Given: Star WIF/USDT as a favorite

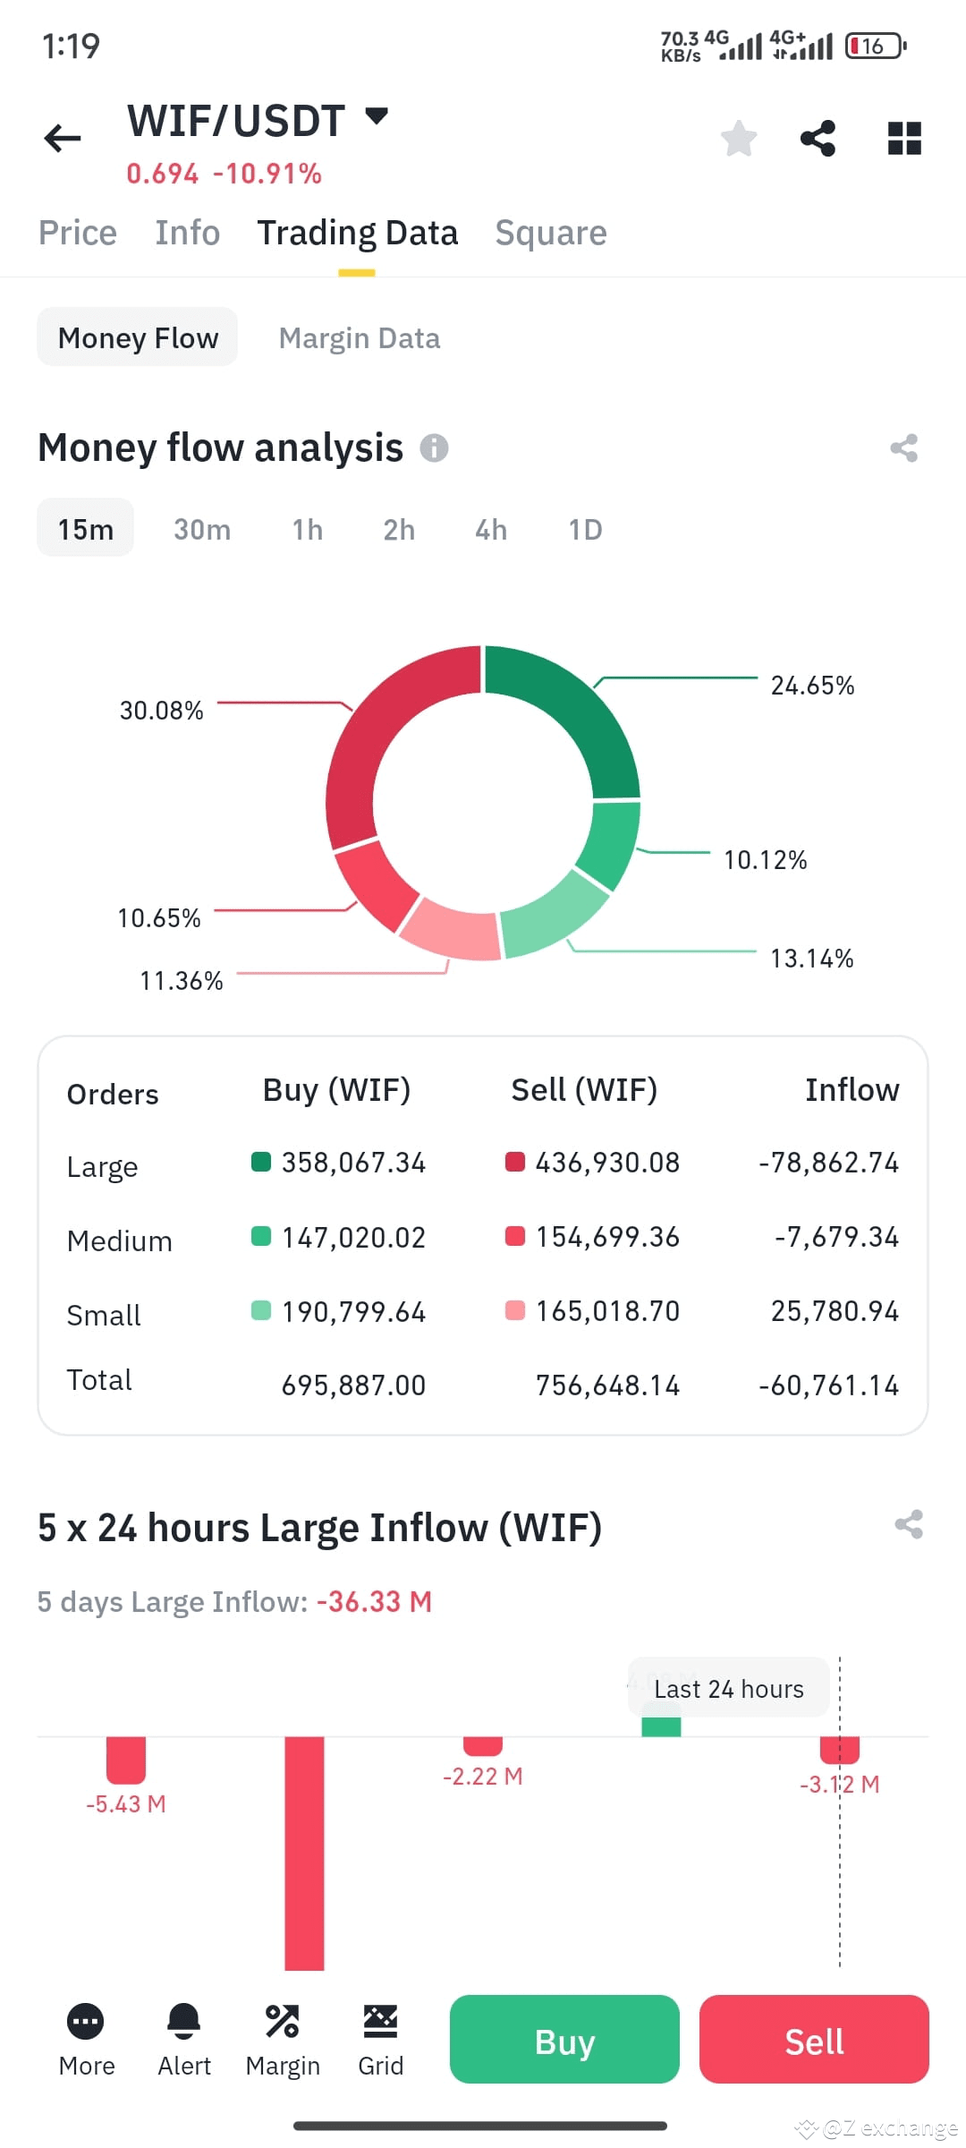Looking at the screenshot, I should pos(737,136).
